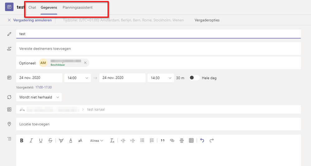Open the Alinea paragraph style dropdown
Screen dimensions: 311x166
(97, 141)
